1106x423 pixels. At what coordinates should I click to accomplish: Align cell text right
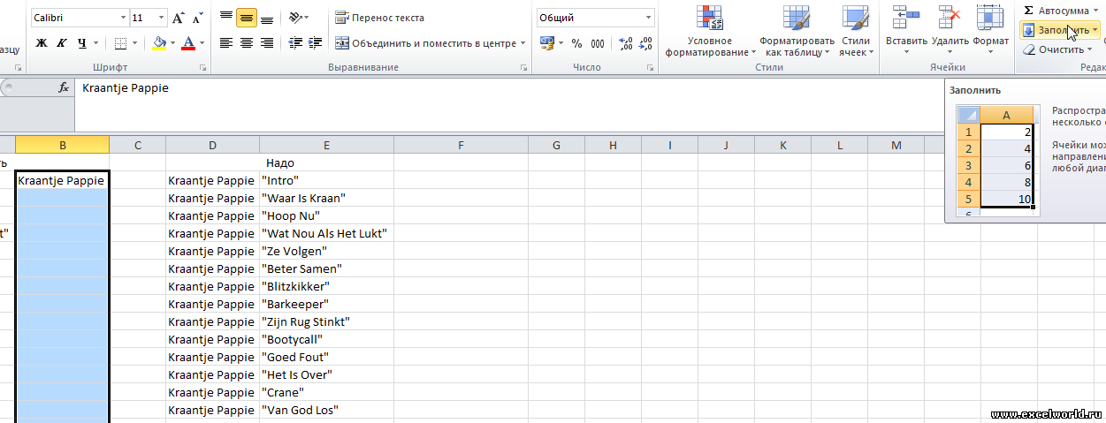click(x=267, y=42)
